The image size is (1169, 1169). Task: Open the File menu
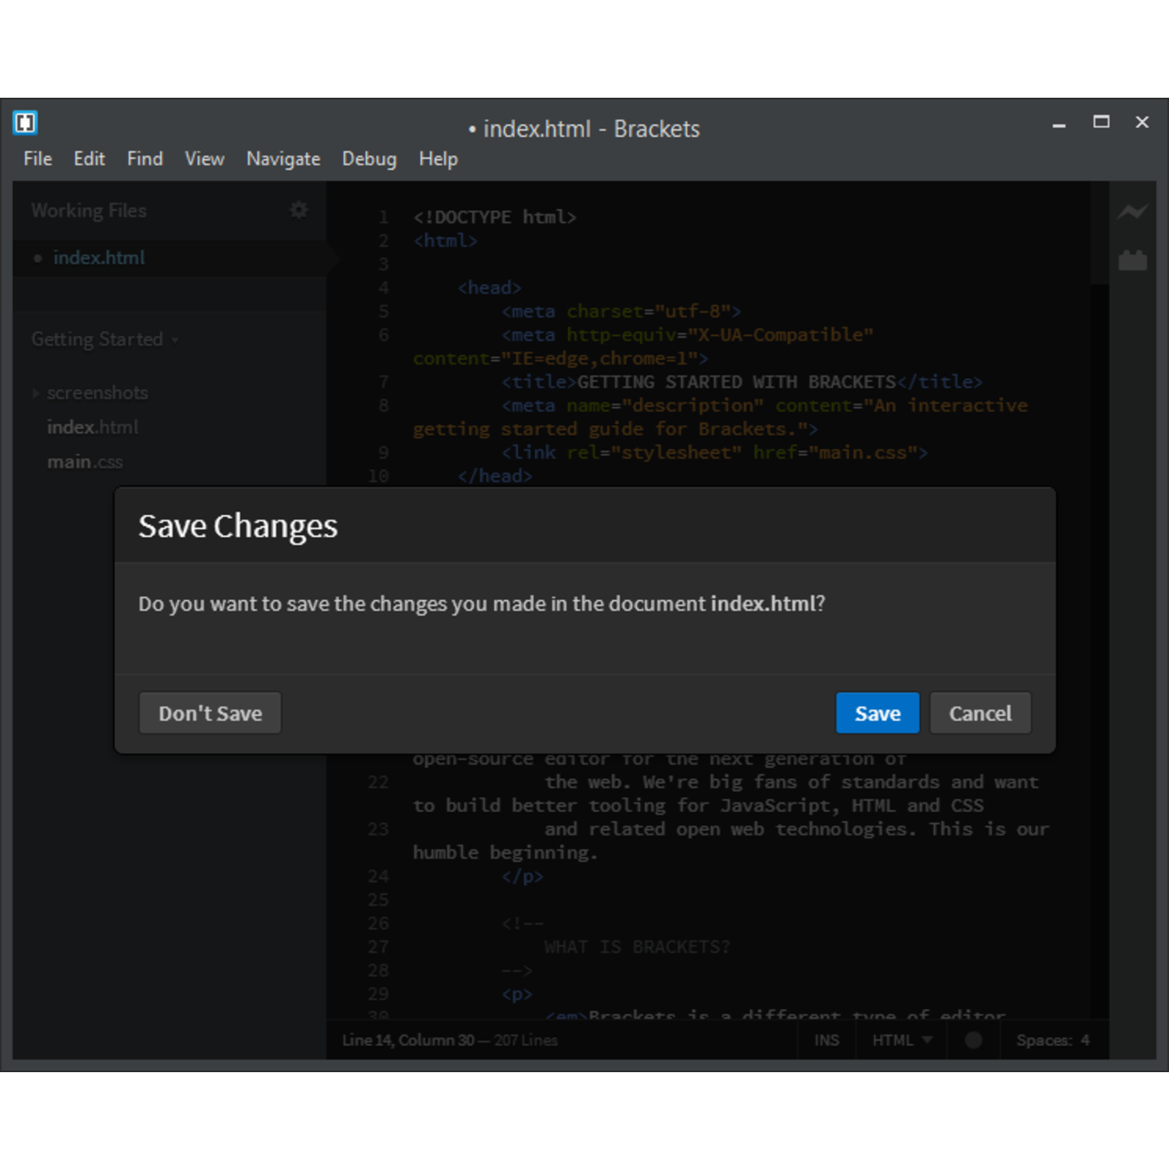pyautogui.click(x=37, y=159)
